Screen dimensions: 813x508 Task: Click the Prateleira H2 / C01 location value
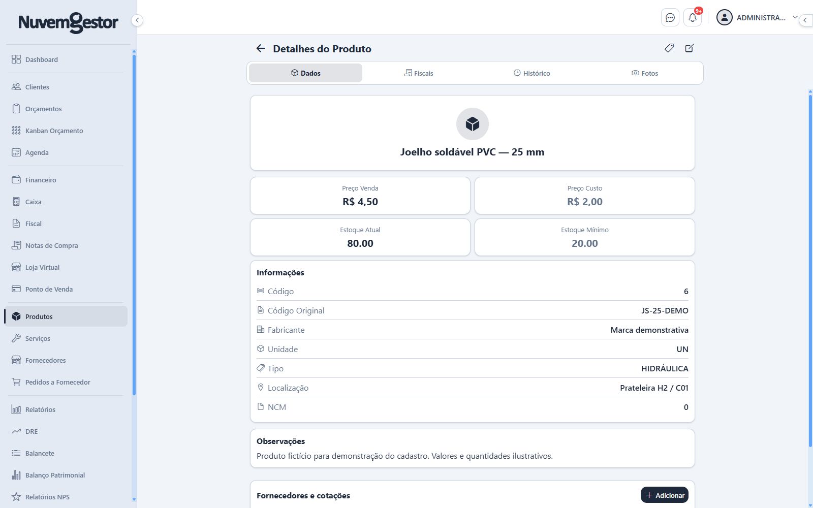coord(654,388)
